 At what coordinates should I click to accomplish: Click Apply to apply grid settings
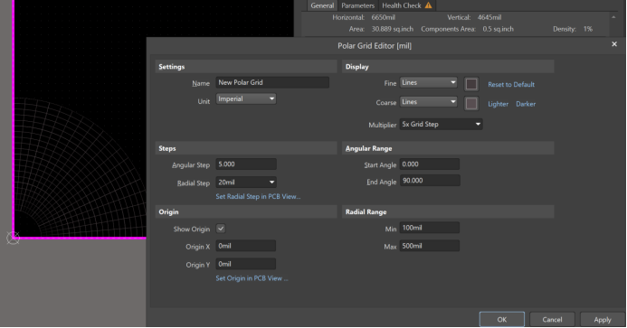(603, 319)
